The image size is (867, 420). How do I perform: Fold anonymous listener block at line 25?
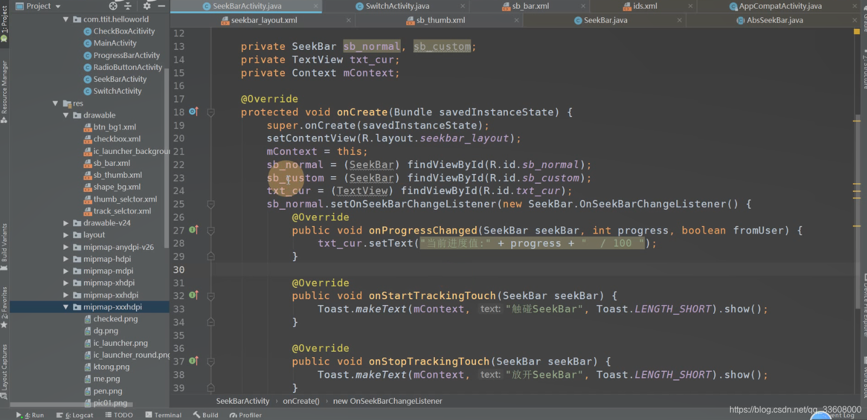(211, 204)
